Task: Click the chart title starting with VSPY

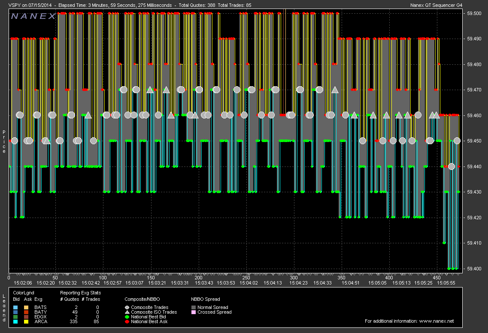Action: (x=130, y=5)
